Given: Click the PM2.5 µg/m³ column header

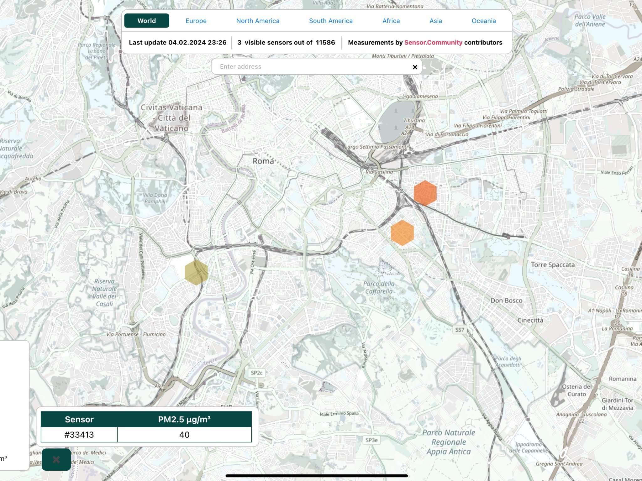Looking at the screenshot, I should 184,419.
